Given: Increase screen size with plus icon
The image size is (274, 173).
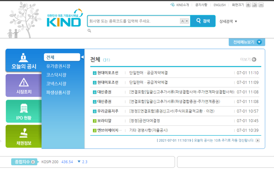Looking at the screenshot, I should click(x=248, y=5).
